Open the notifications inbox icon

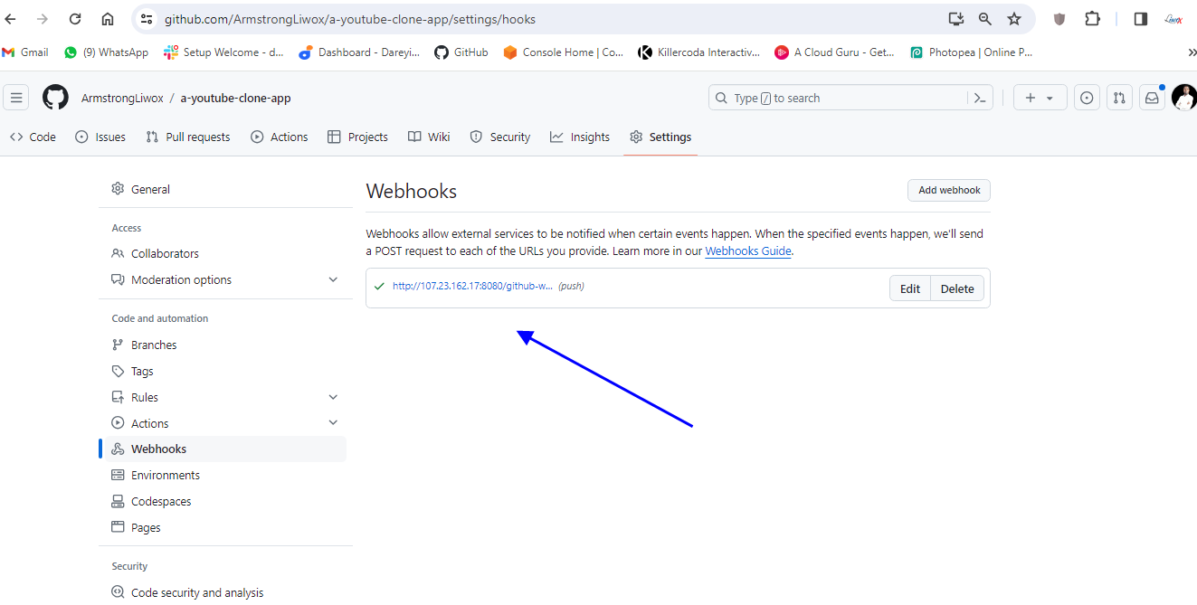[1152, 98]
